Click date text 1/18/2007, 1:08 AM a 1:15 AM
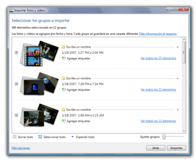Screen dimensions: 196x160 [x=83, y=115]
